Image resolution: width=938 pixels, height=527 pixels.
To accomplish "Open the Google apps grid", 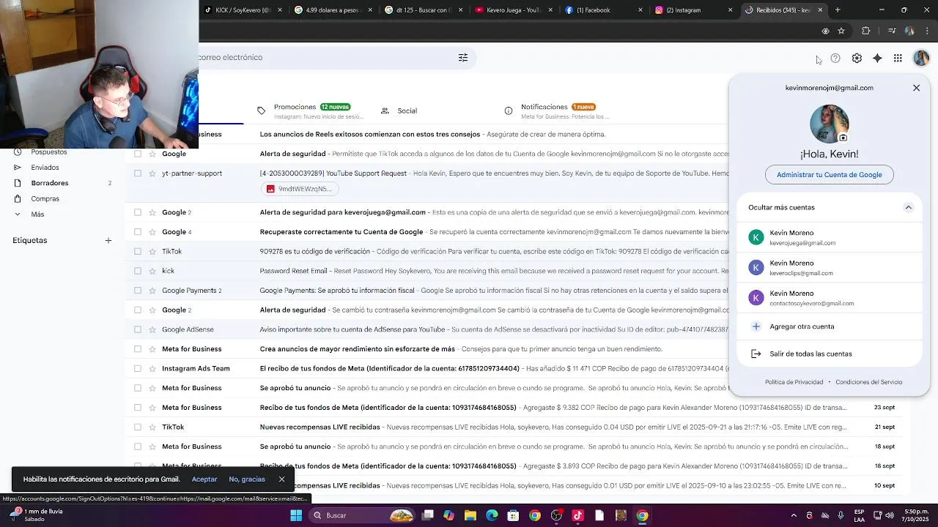I will click(898, 59).
